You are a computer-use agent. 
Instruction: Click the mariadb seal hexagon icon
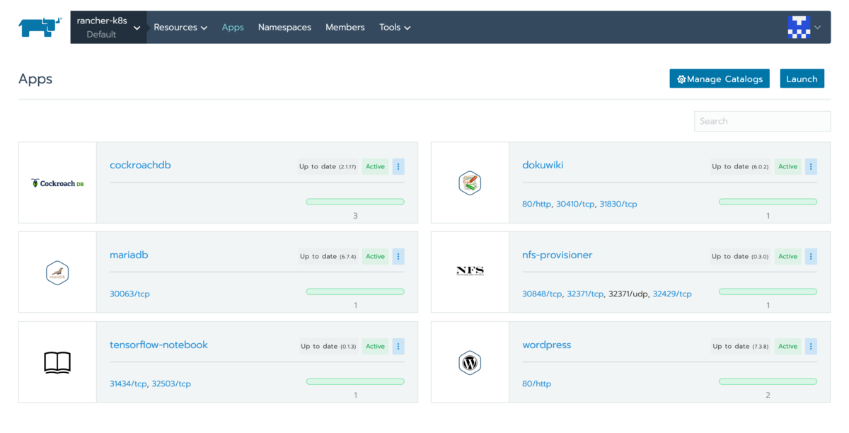pos(57,273)
